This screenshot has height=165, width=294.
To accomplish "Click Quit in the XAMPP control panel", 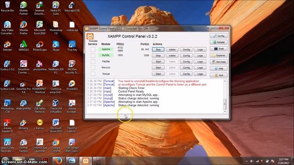I will pos(219,75).
